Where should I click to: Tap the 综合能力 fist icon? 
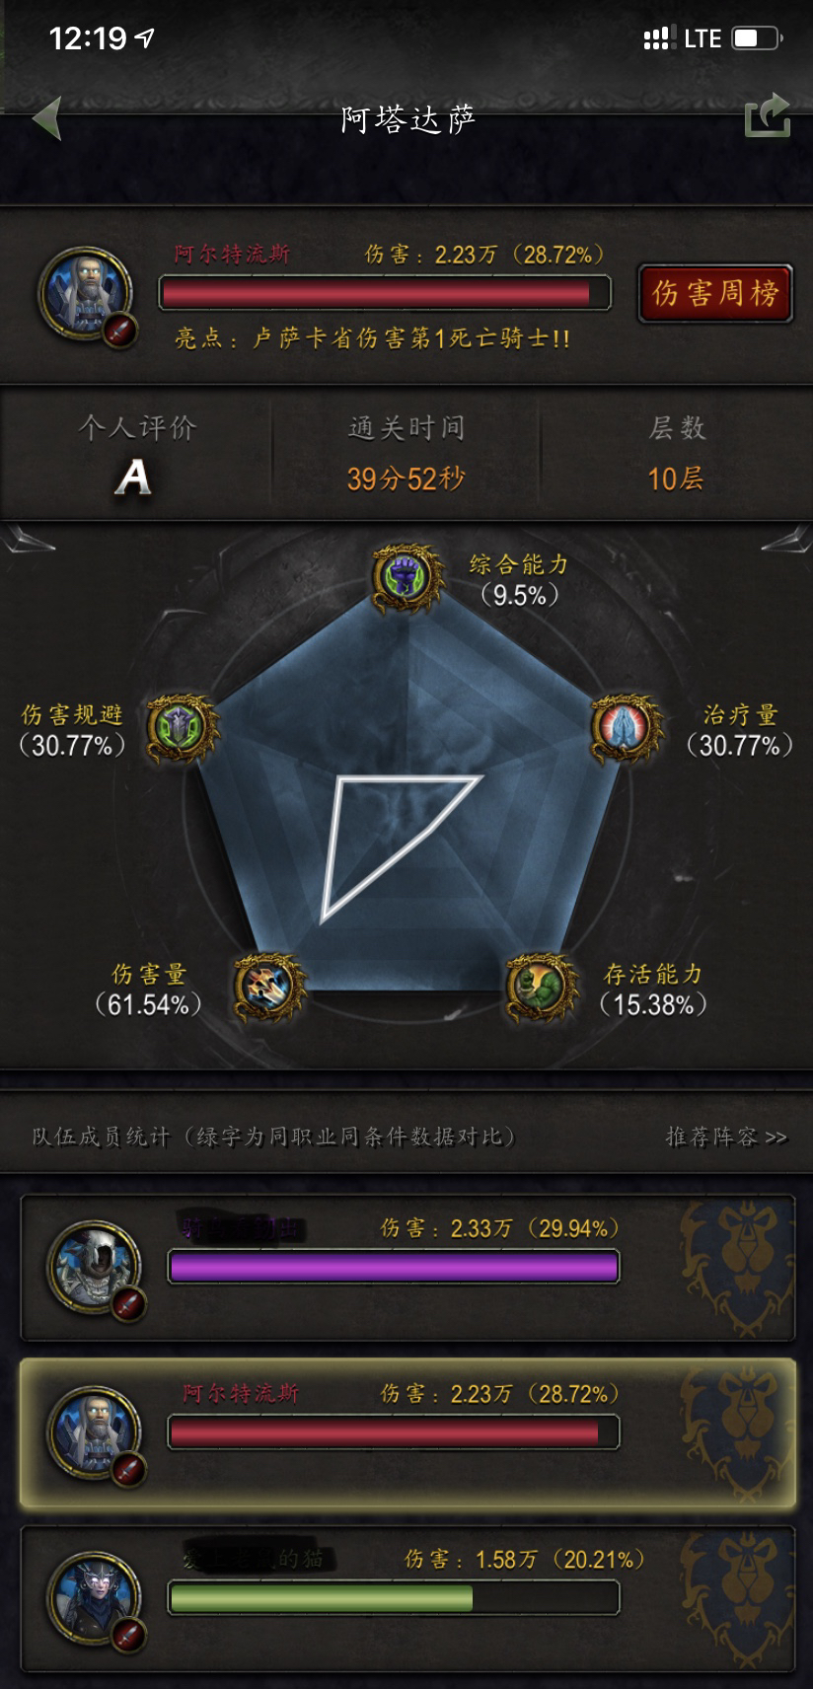406,576
